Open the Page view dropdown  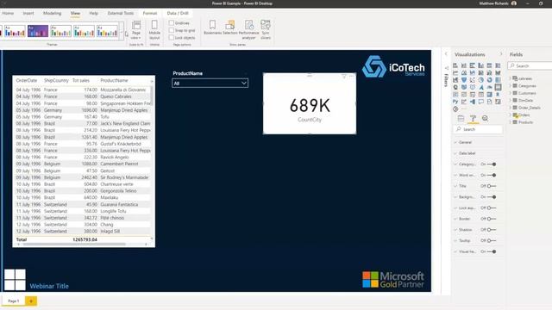(x=136, y=29)
